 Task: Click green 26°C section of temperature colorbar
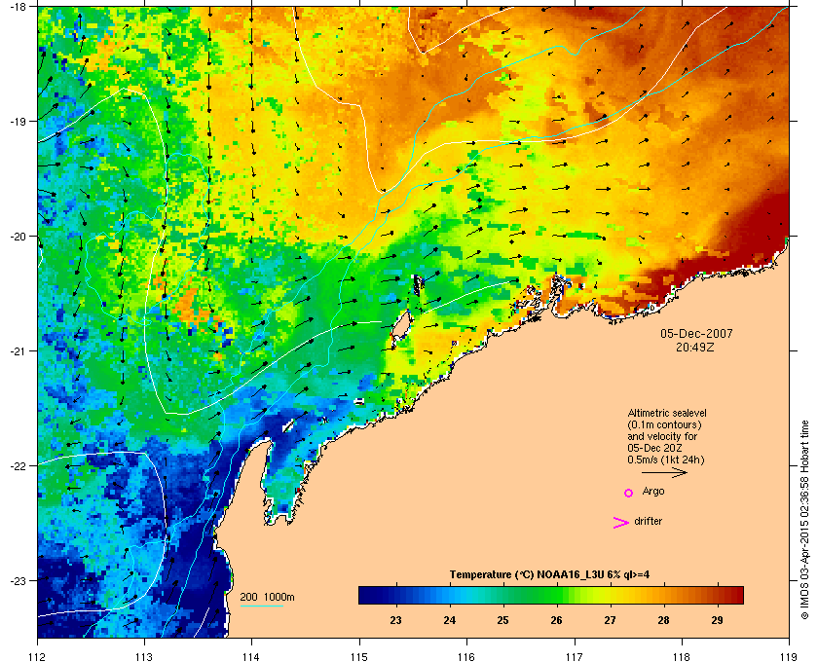point(557,595)
